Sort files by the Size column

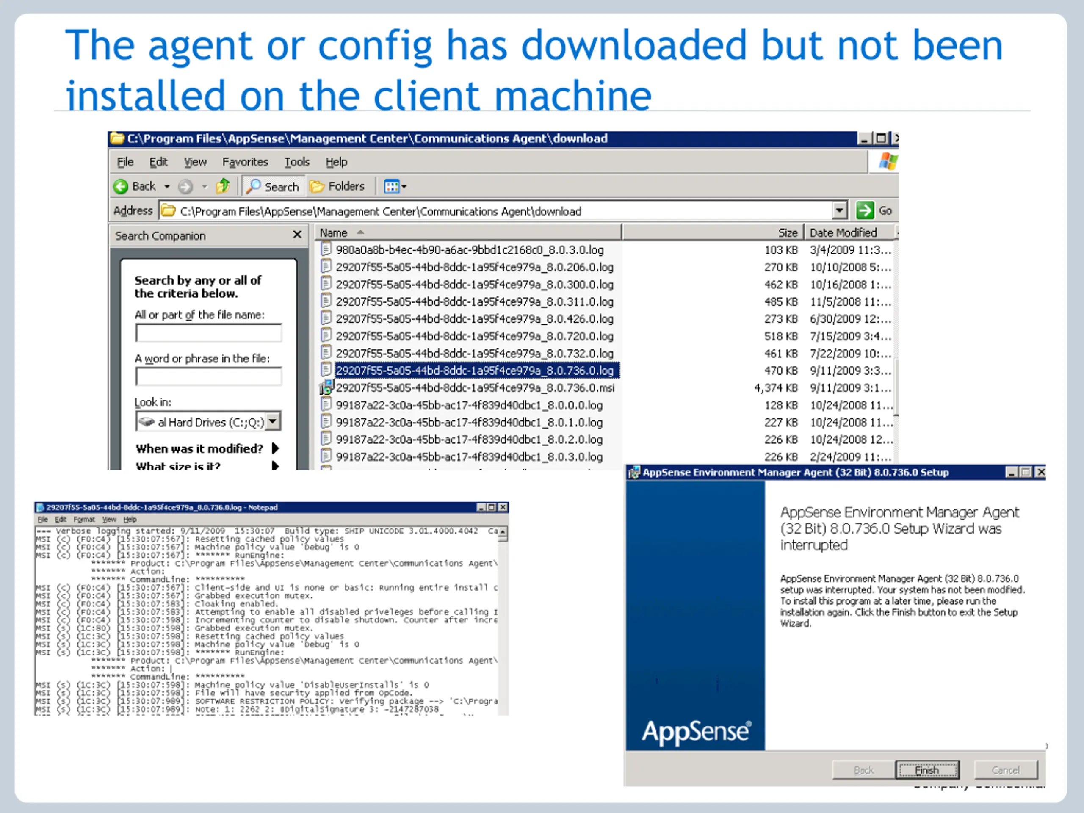[713, 233]
